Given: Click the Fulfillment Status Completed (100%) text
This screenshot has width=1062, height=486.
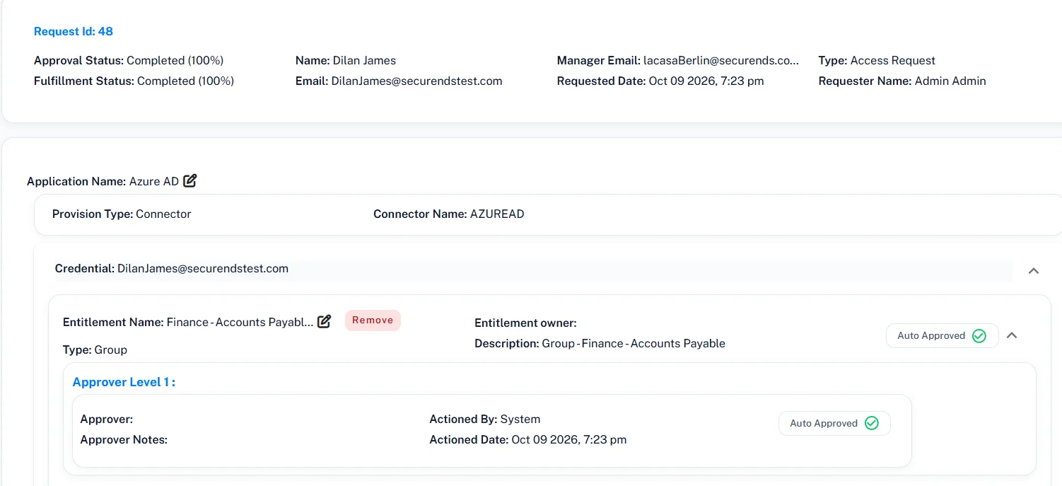Looking at the screenshot, I should 134,81.
